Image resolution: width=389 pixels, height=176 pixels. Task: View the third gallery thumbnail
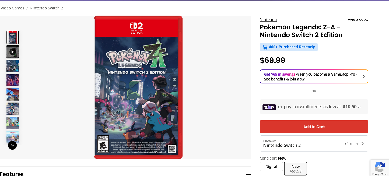coord(13,66)
